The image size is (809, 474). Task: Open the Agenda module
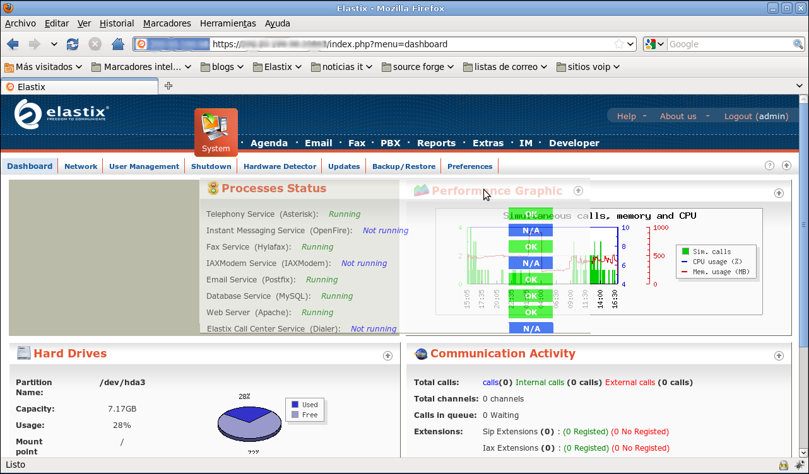269,143
